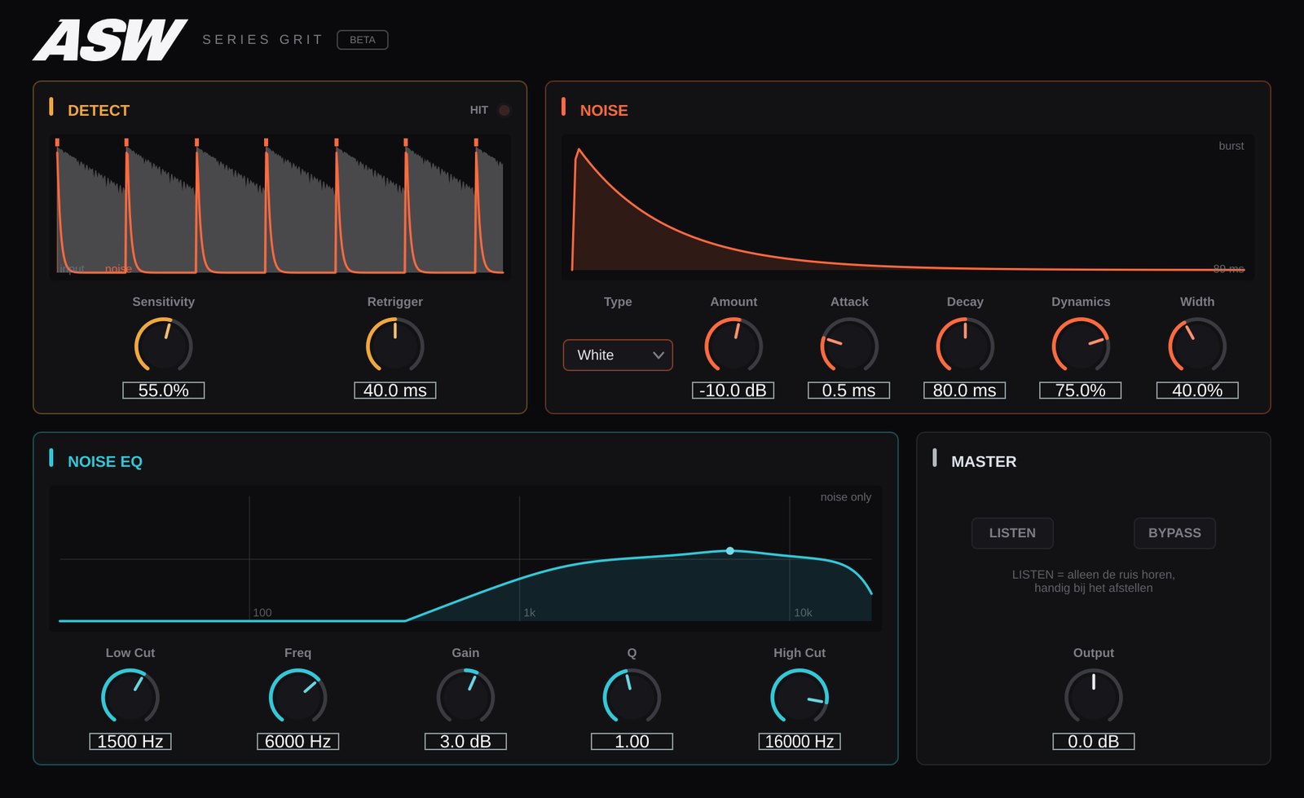Image resolution: width=1304 pixels, height=798 pixels.
Task: Click the 1.00 Q value field
Action: coord(632,742)
